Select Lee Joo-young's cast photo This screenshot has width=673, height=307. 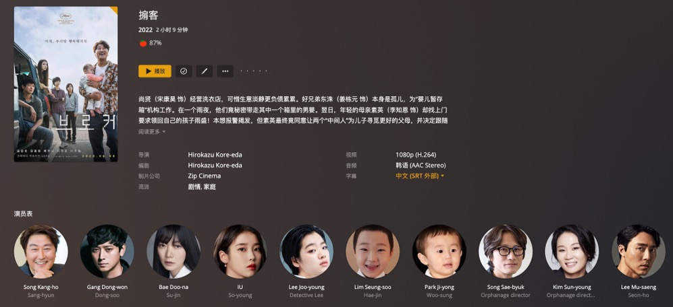[306, 251]
